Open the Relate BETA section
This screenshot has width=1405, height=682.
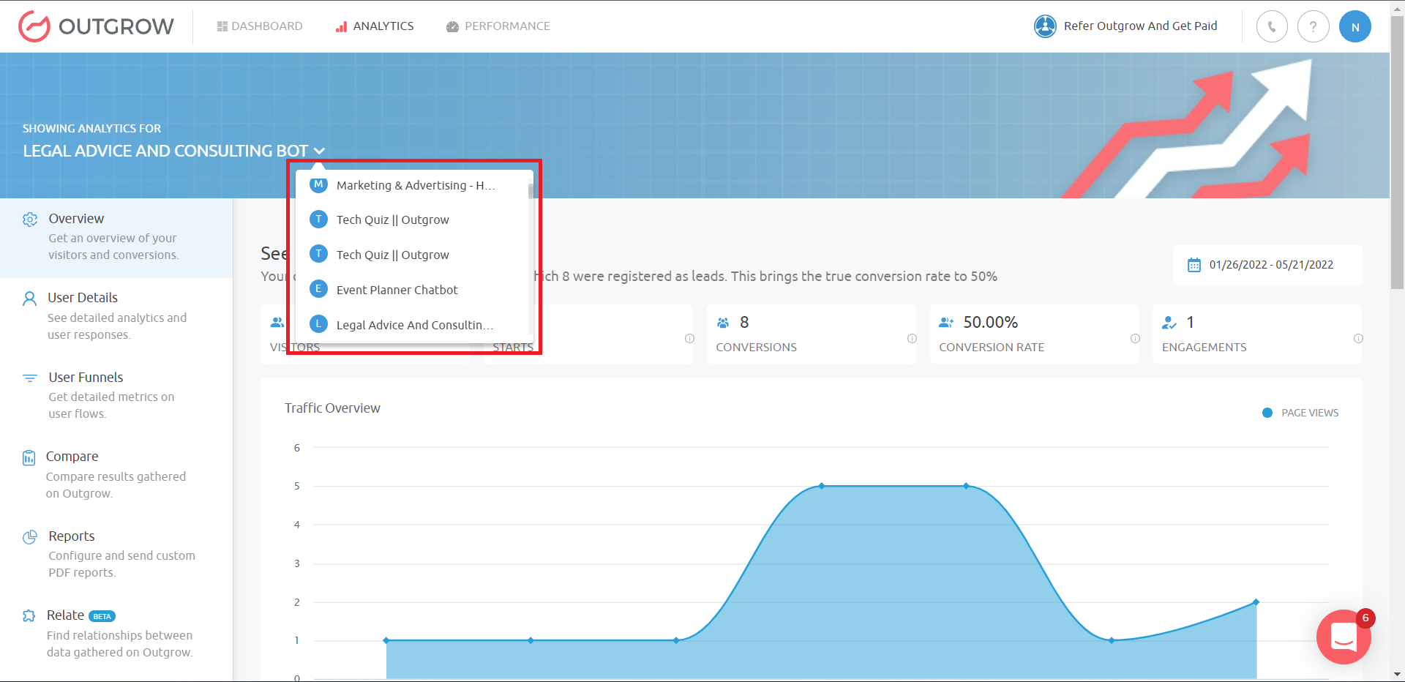pyautogui.click(x=116, y=633)
